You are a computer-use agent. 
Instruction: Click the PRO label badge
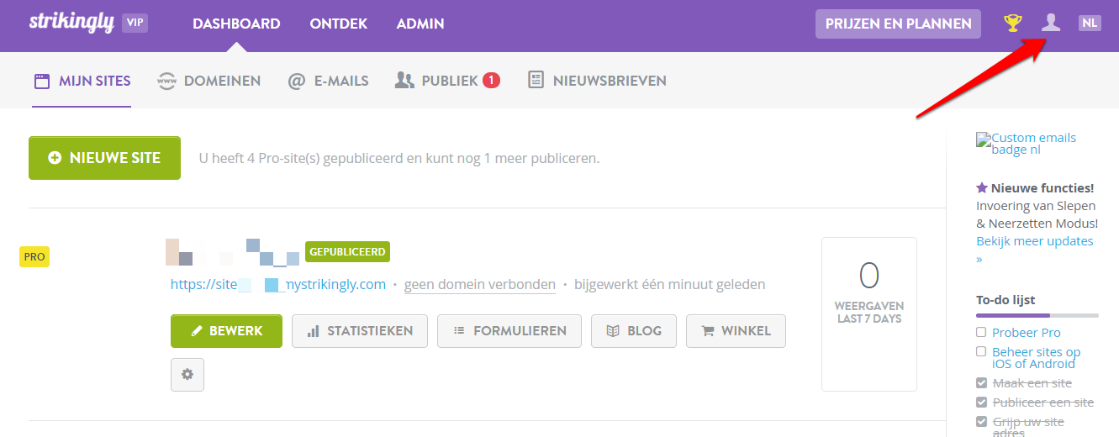click(34, 257)
